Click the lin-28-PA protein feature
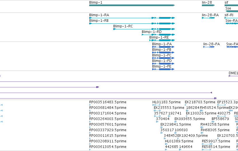 point(209,47)
